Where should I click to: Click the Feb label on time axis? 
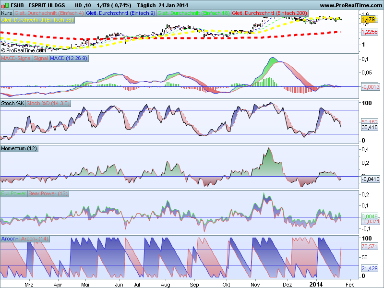(350, 285)
